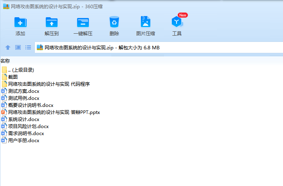This screenshot has height=186, width=283.
Task: Sort by the 名称 column header
Action: pos(5,61)
